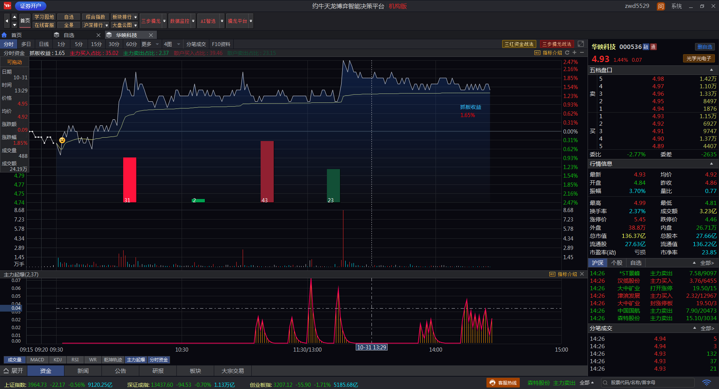Click the search magnifier icon
This screenshot has width=719, height=389.
point(605,383)
